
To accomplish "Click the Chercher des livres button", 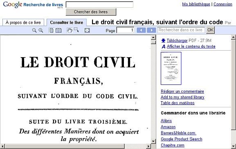I will tap(91, 12).
